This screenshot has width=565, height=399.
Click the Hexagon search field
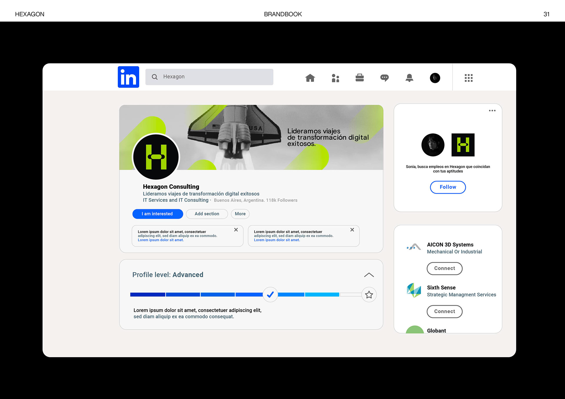pos(209,77)
